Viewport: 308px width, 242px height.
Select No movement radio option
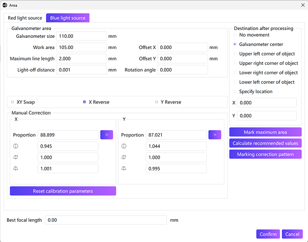(235, 35)
